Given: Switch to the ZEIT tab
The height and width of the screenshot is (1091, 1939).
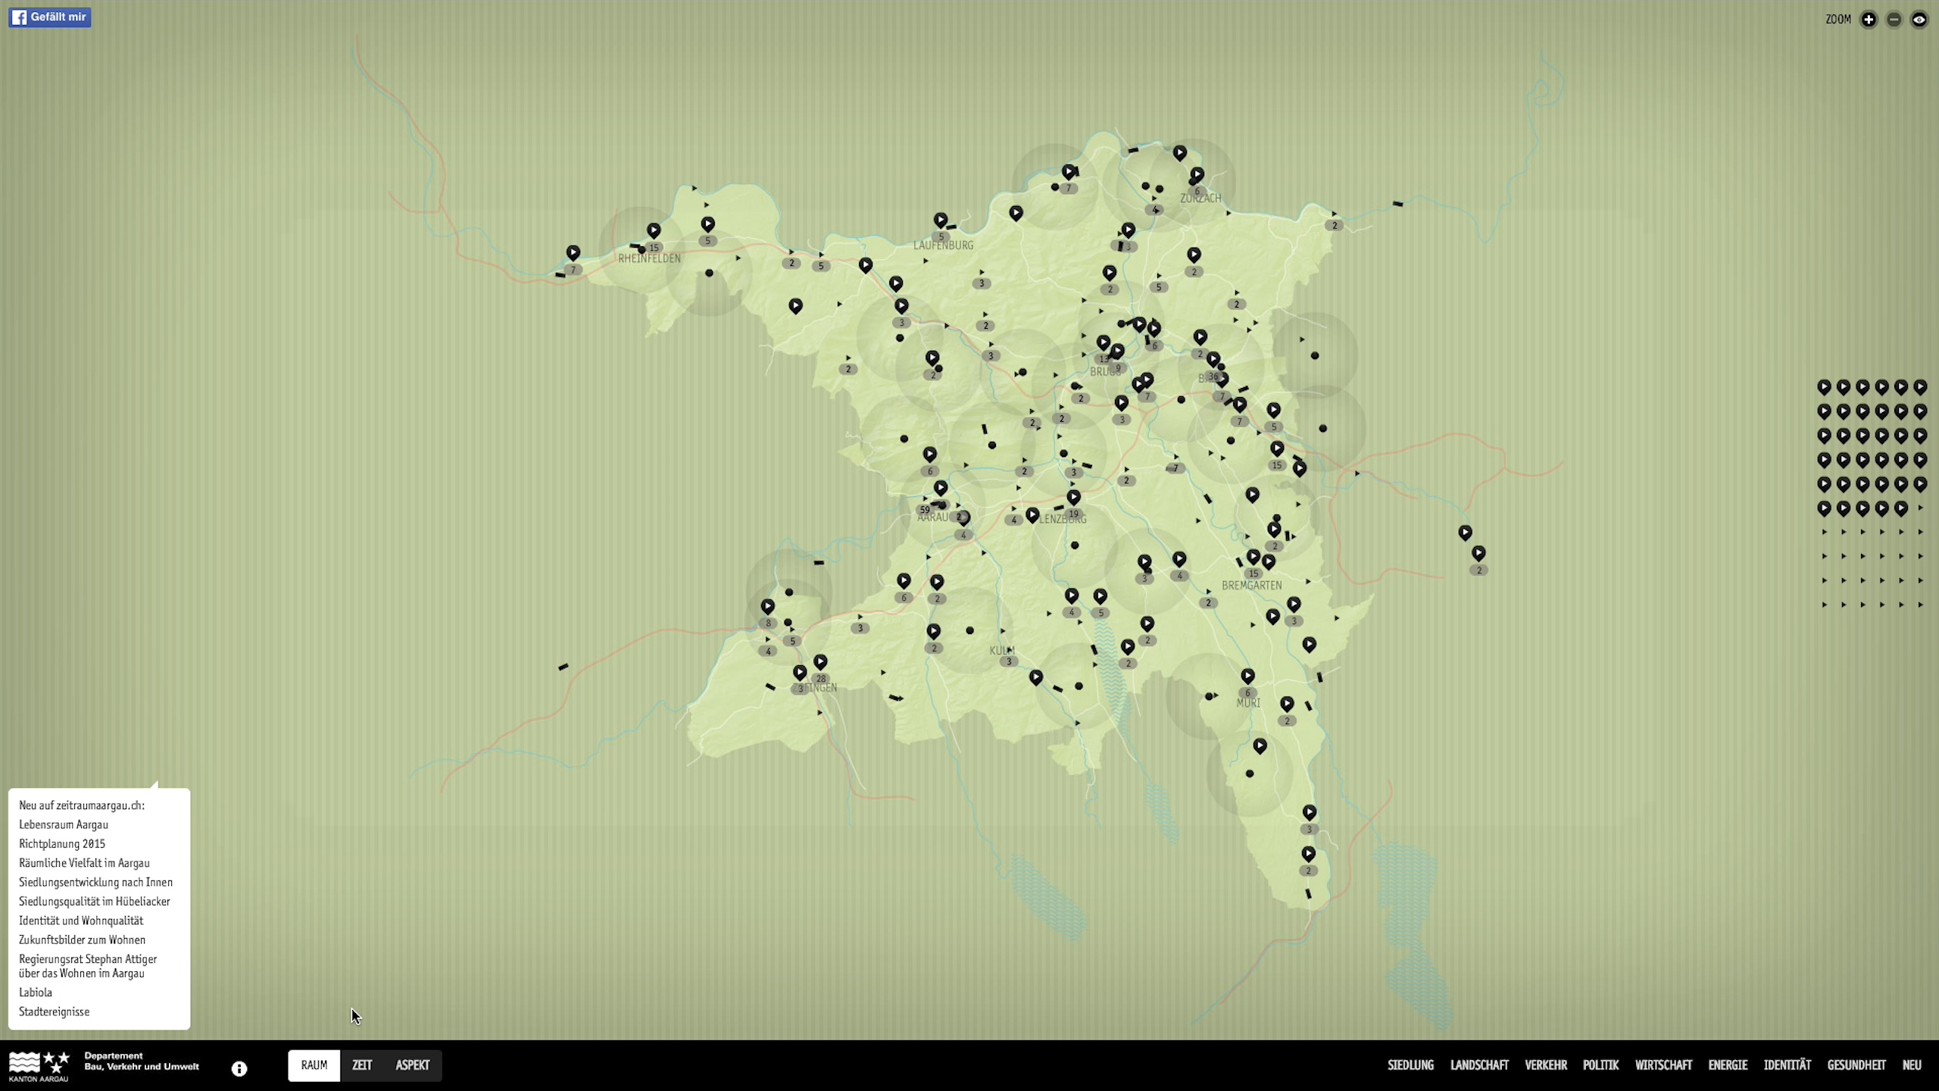Looking at the screenshot, I should pyautogui.click(x=362, y=1065).
